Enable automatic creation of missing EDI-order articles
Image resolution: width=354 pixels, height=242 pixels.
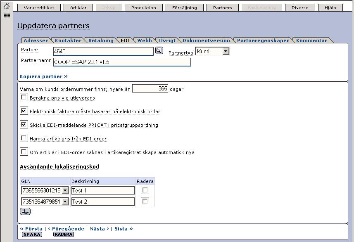[x=24, y=152]
